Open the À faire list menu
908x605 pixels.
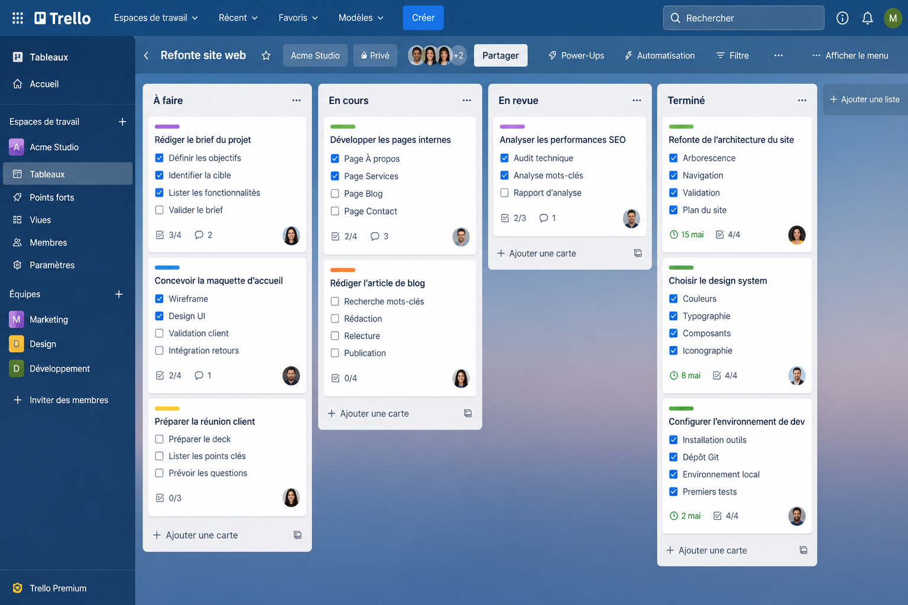click(x=297, y=100)
